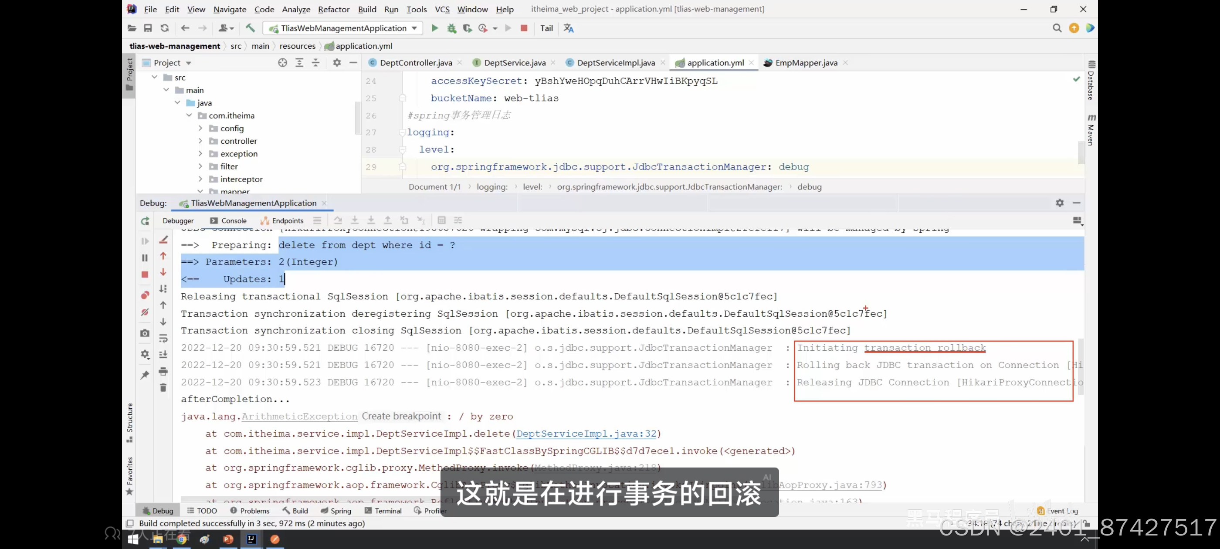Toggle scroll to end of console
Screen dimensions: 1220x549
pyautogui.click(x=163, y=354)
